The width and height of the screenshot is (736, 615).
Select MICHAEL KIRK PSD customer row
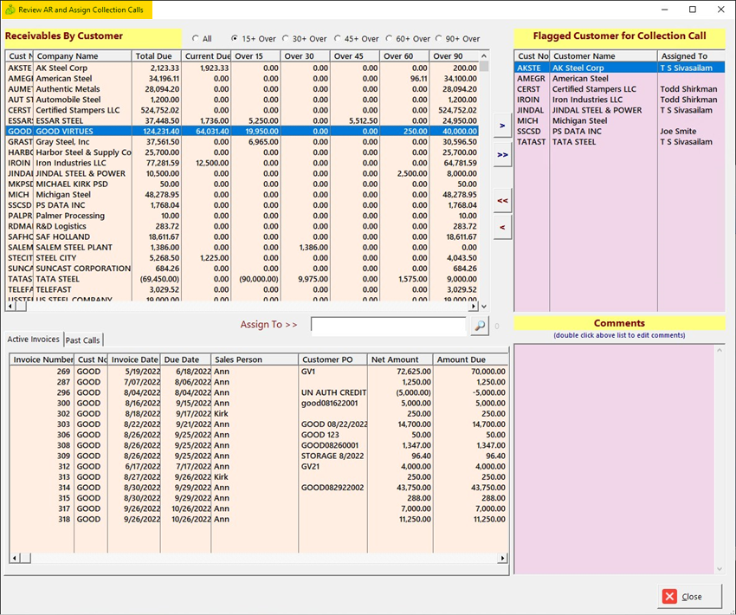pyautogui.click(x=242, y=184)
